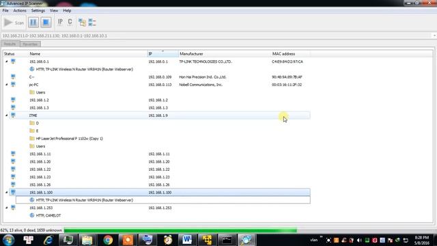This screenshot has width=437, height=246.
Task: Click the folder icon of share E
Action: pyautogui.click(x=32, y=131)
